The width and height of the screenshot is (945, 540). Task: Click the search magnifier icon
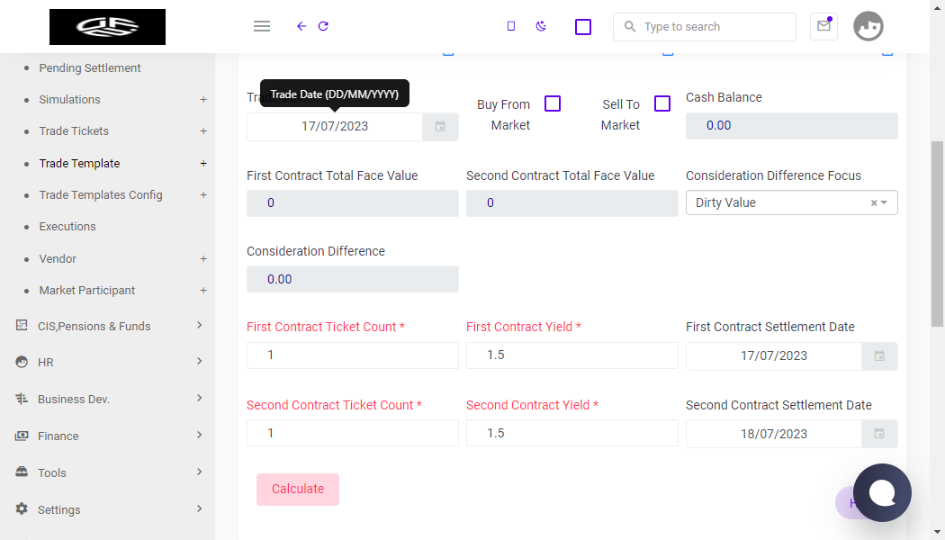point(630,26)
